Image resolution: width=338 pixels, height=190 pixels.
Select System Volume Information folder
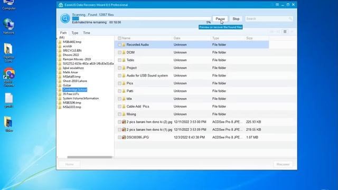tap(81, 98)
